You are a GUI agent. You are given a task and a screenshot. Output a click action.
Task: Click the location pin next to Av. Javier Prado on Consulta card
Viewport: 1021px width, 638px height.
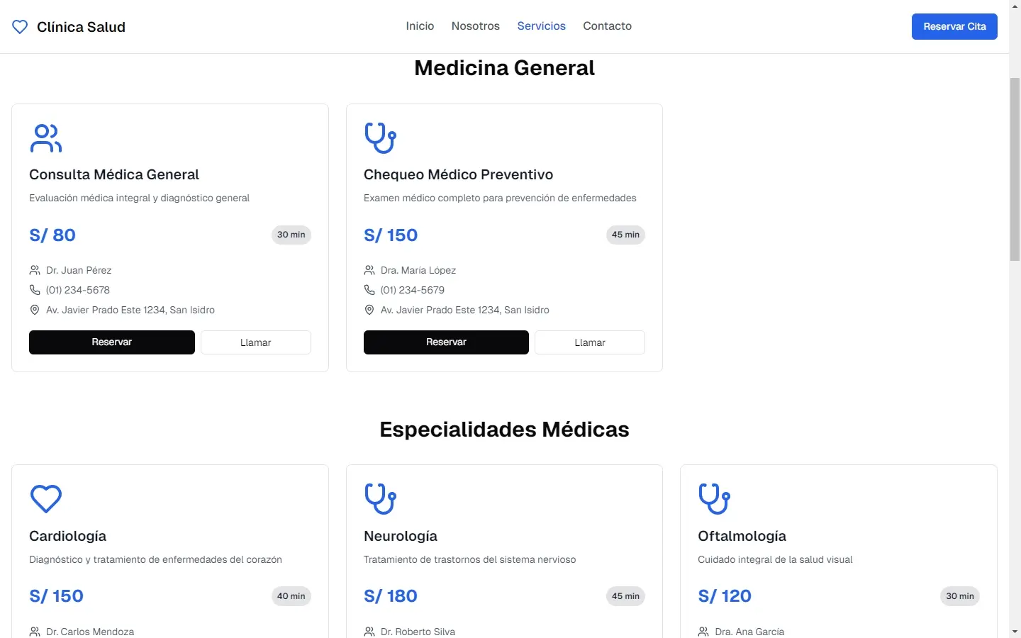[x=34, y=310]
